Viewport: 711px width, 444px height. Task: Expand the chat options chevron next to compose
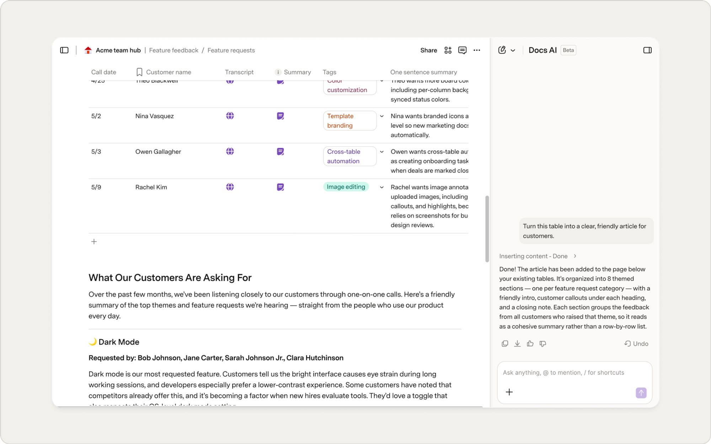click(513, 50)
